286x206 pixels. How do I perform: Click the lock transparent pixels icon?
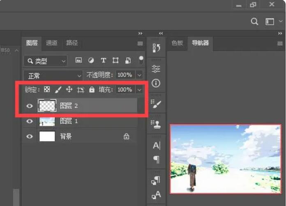pyautogui.click(x=47, y=90)
